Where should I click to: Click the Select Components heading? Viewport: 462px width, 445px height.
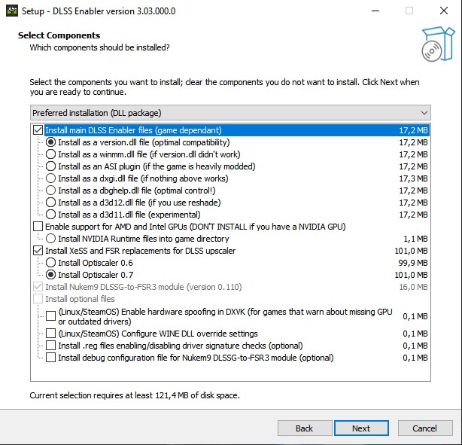click(59, 35)
